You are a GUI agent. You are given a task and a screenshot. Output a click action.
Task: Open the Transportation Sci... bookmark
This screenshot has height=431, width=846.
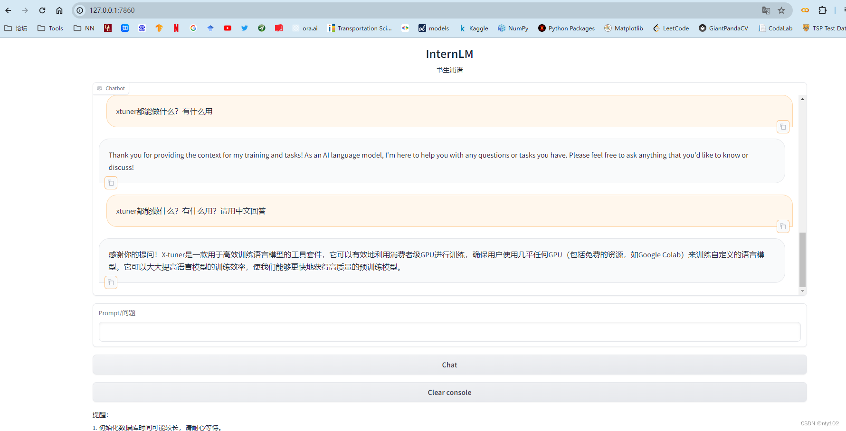point(360,28)
